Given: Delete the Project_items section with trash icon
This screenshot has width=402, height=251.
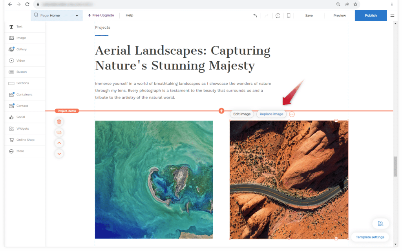Looking at the screenshot, I should click(59, 122).
